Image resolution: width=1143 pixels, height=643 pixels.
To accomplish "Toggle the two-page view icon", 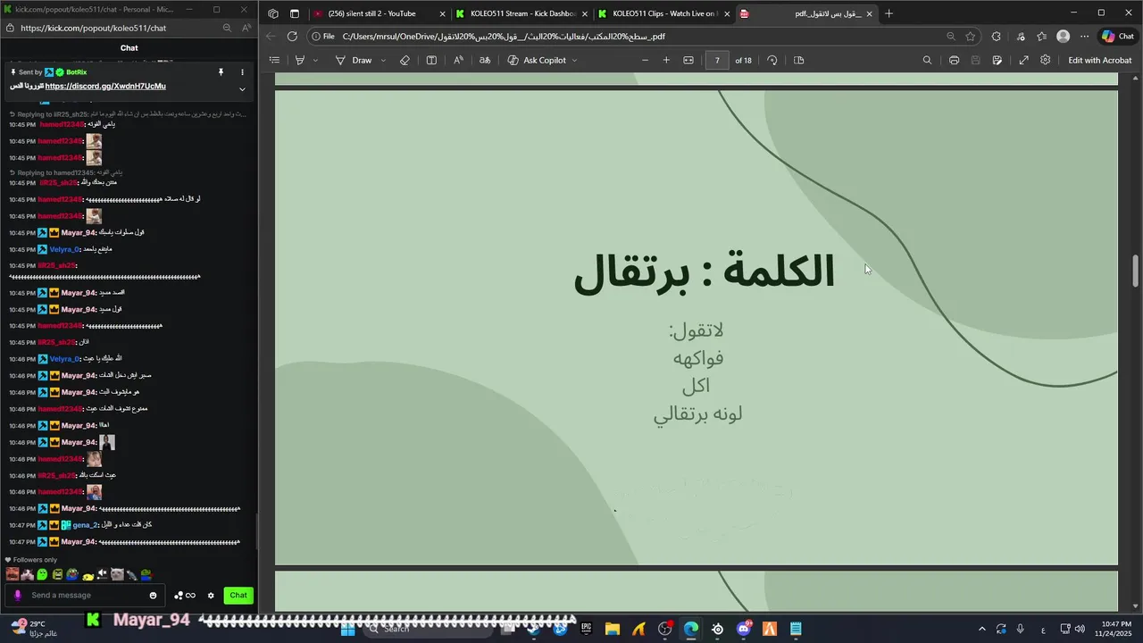I will pyautogui.click(x=799, y=60).
